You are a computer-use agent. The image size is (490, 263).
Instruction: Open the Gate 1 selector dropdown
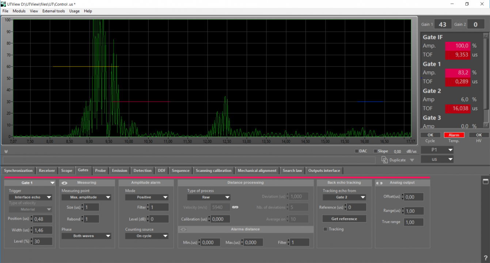point(32,183)
